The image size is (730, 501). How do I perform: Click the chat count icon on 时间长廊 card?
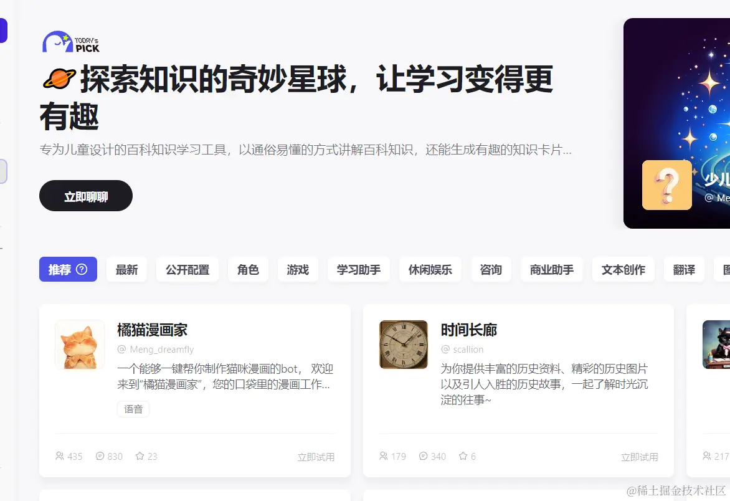pyautogui.click(x=423, y=456)
